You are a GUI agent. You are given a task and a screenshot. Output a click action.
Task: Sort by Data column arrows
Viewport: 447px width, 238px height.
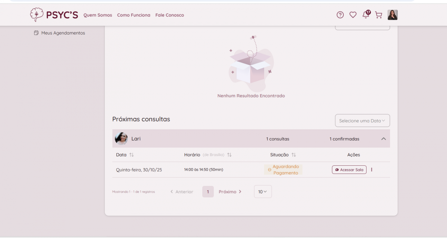point(131,155)
